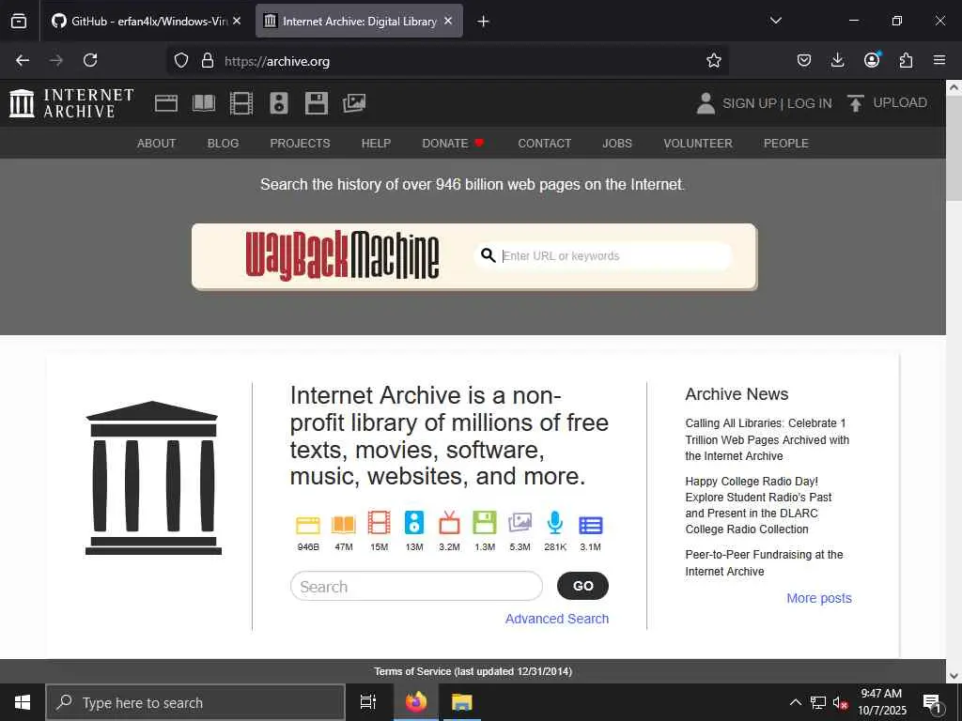Screen dimensions: 962x721
Task: Open the DONATE menu item
Action: click(453, 144)
